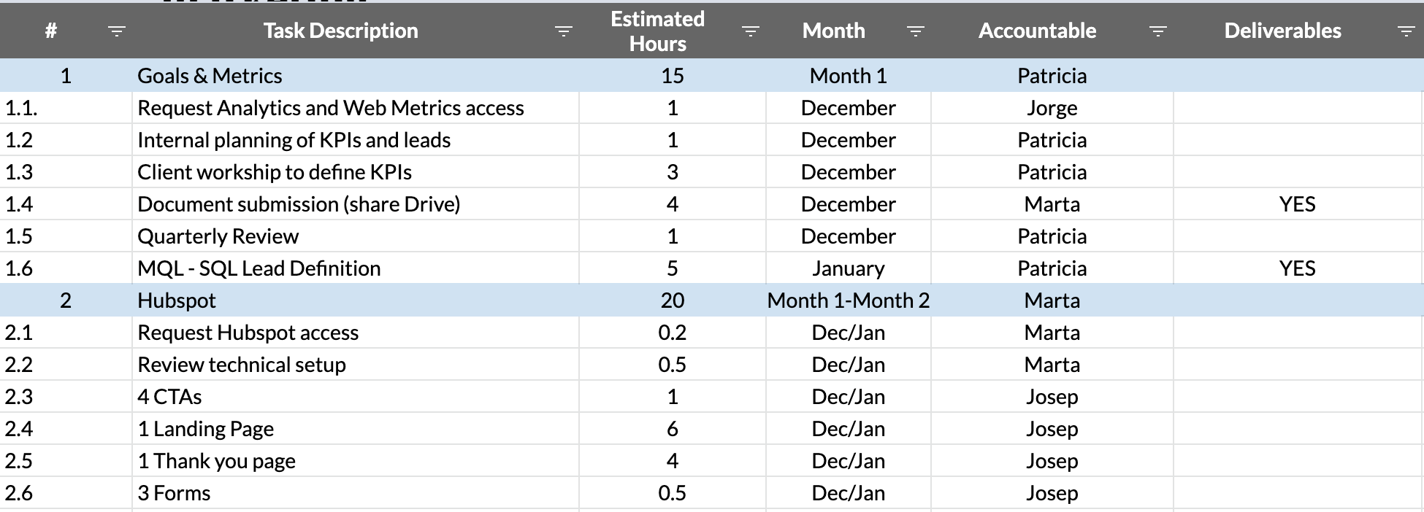Select the Request Hubspot access cell
The image size is (1424, 512).
point(248,332)
